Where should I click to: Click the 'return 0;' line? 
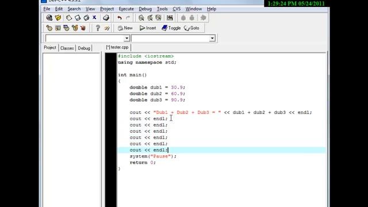[143, 162]
